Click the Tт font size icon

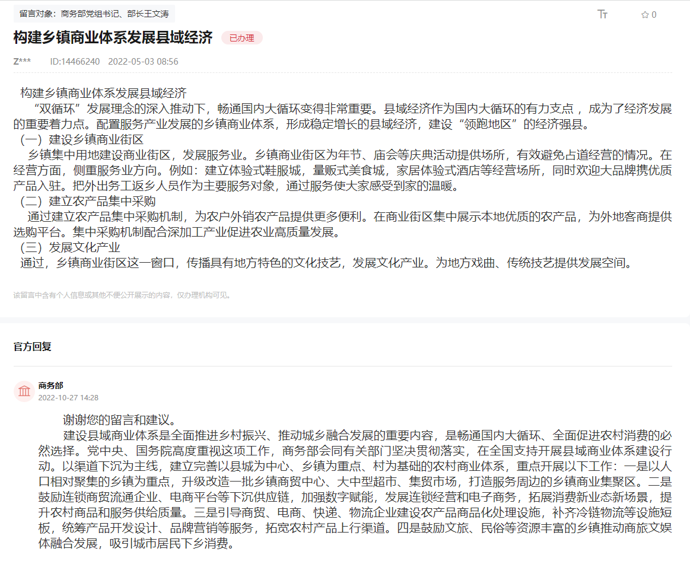click(x=602, y=14)
